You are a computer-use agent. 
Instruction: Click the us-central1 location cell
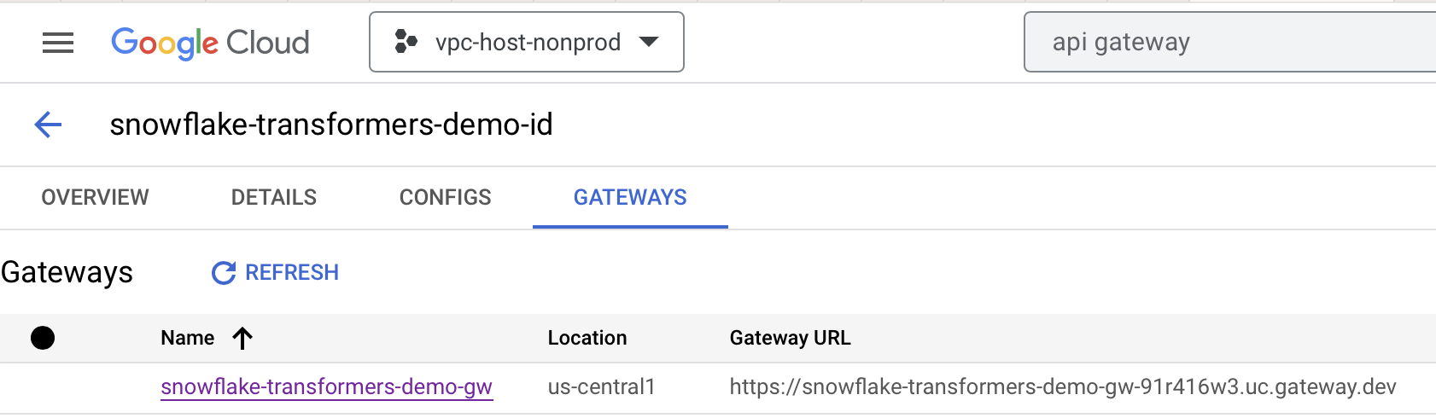click(x=601, y=387)
